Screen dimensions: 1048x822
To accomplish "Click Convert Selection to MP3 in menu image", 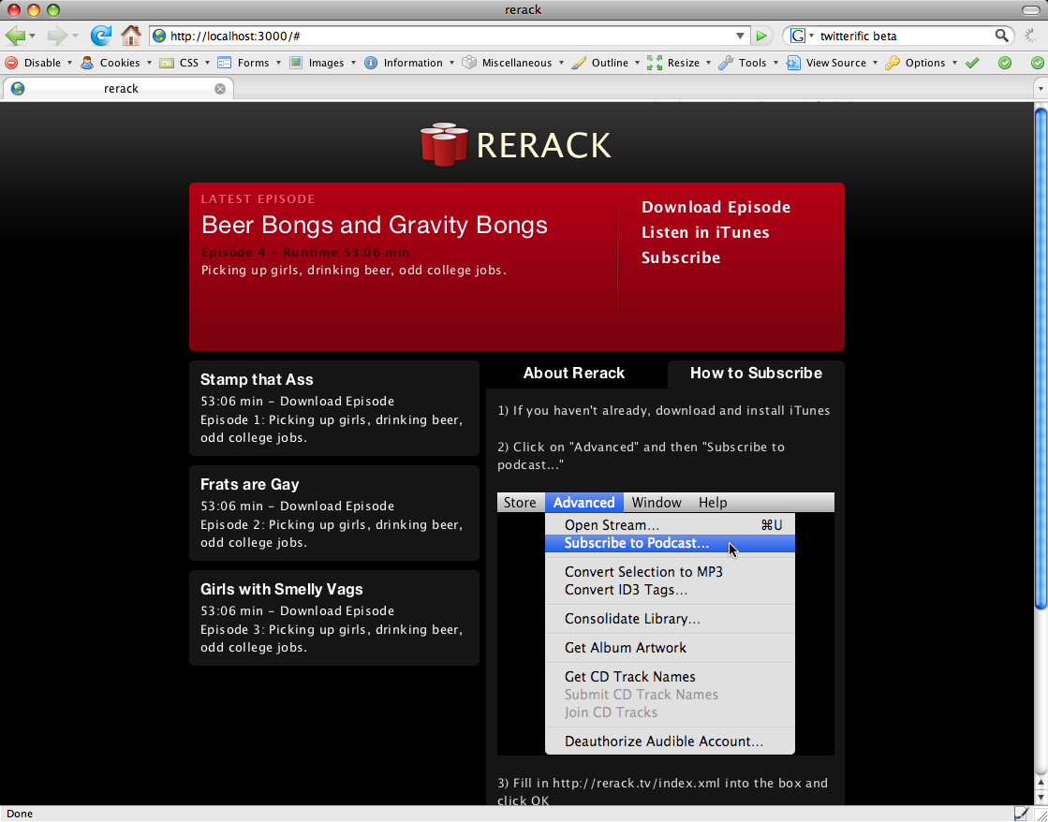I will [x=643, y=572].
